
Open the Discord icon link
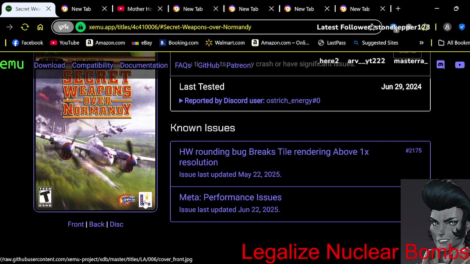441,65
